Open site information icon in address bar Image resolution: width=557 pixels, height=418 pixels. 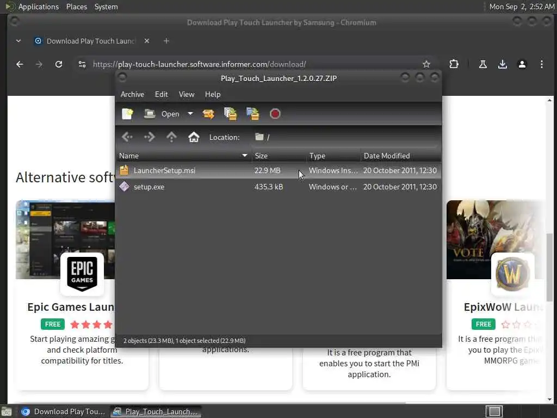(82, 64)
